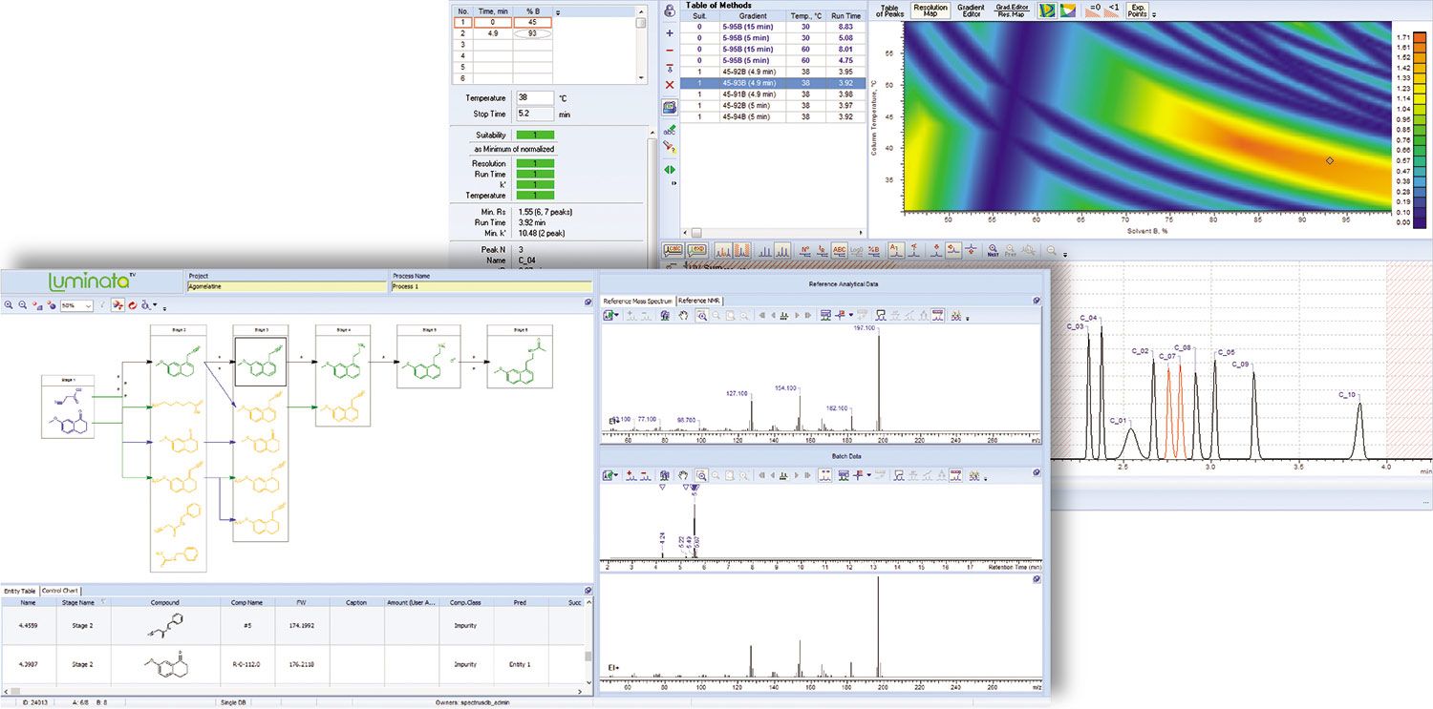Open the gradient table column options arrow
The width and height of the screenshot is (1433, 709).
[558, 12]
